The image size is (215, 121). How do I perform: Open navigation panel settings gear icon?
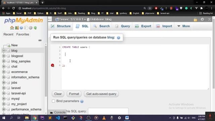click(x=31, y=28)
